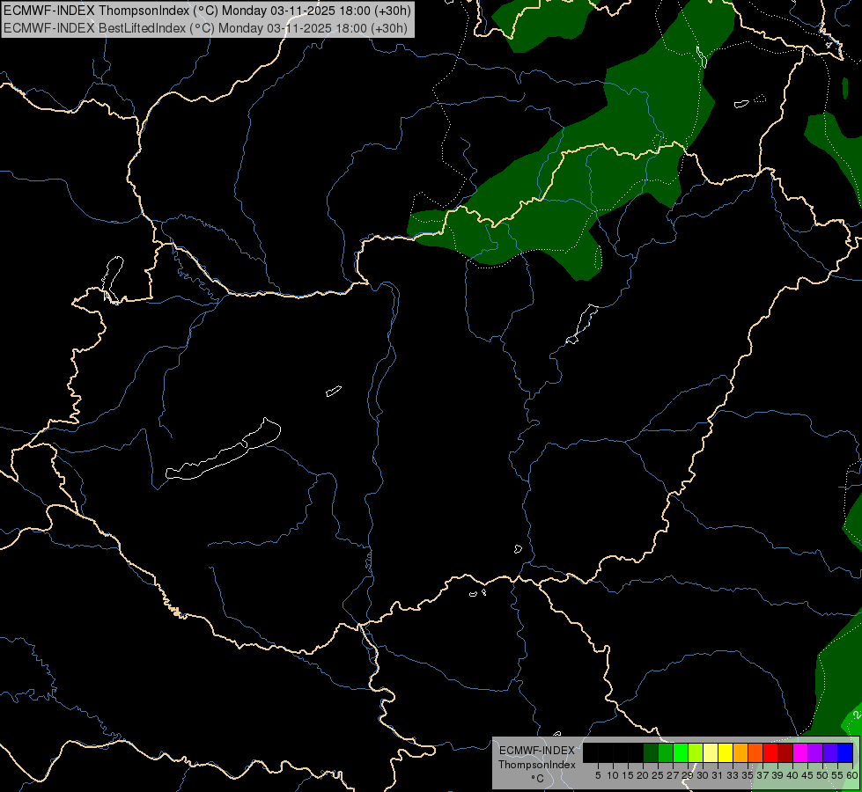Click the BestLiftedIndex title line at top
The image size is (862, 792).
[x=206, y=27]
